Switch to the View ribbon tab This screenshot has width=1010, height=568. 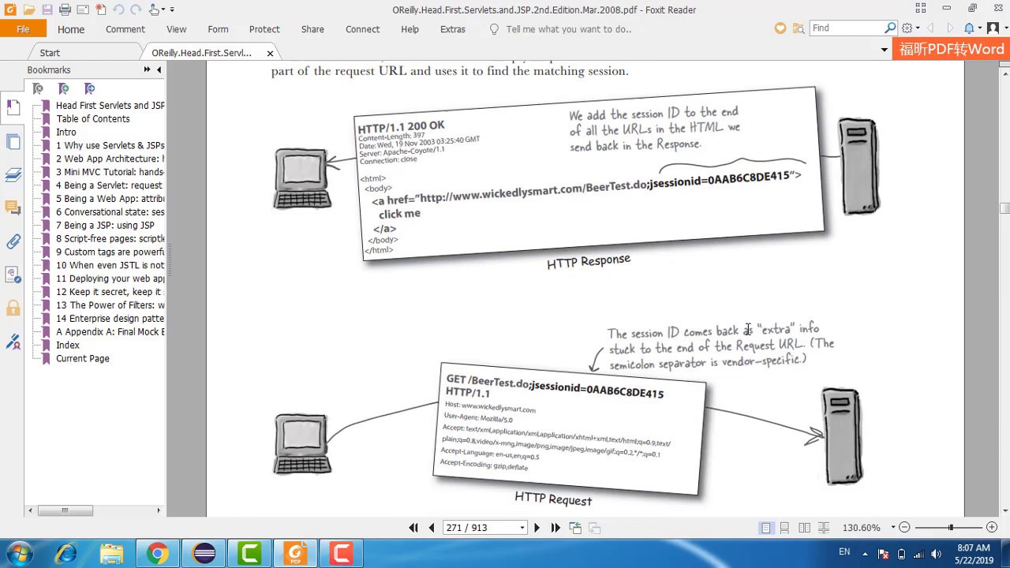click(x=177, y=29)
